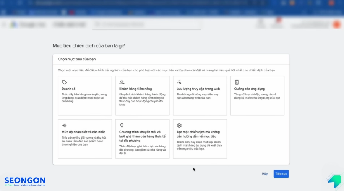Click the Tiếp tục continue button

point(281,174)
